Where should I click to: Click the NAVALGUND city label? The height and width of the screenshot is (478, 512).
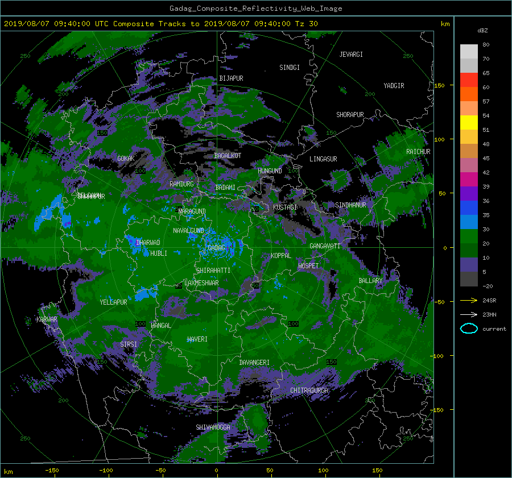188,231
